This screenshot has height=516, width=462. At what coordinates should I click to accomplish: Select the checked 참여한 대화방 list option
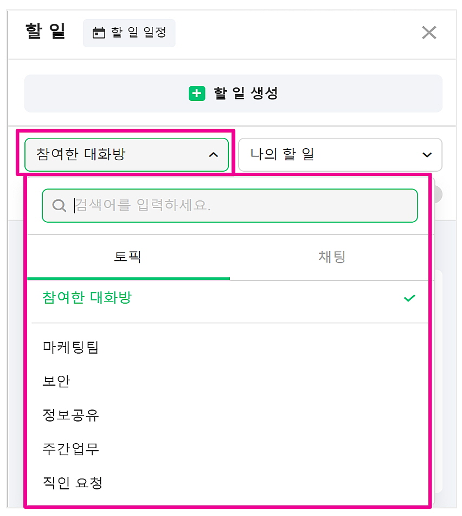click(87, 298)
